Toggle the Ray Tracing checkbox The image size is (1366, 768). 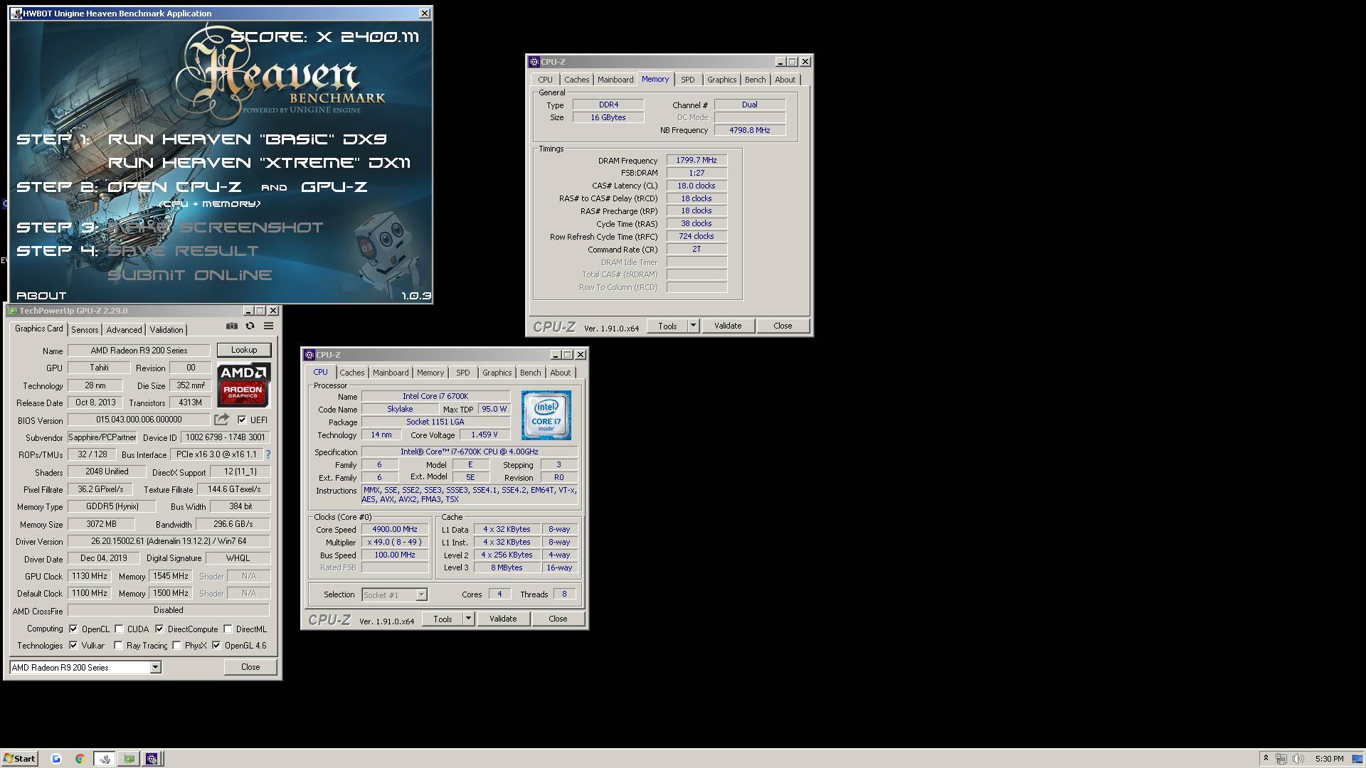[118, 646]
